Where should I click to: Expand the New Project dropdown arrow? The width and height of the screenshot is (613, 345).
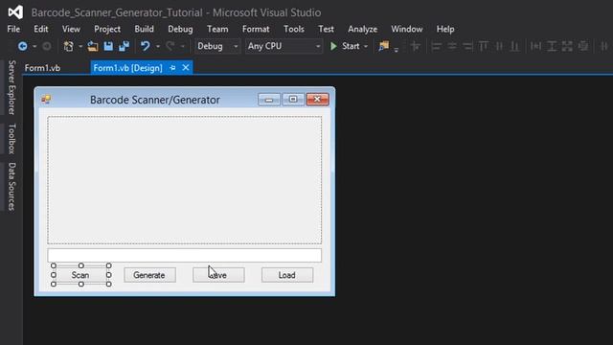click(80, 47)
